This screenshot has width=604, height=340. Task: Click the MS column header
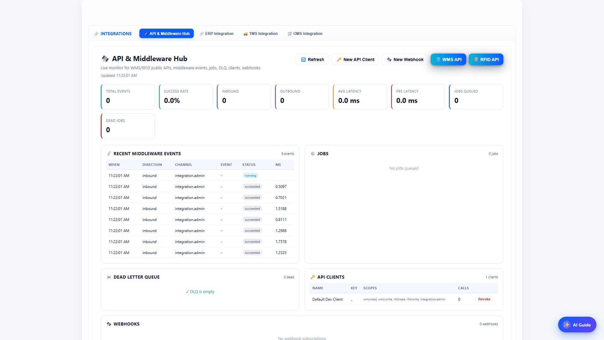tap(278, 165)
